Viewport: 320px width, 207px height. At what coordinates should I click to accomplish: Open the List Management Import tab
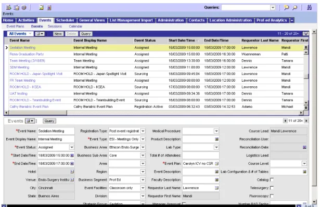pos(131,20)
